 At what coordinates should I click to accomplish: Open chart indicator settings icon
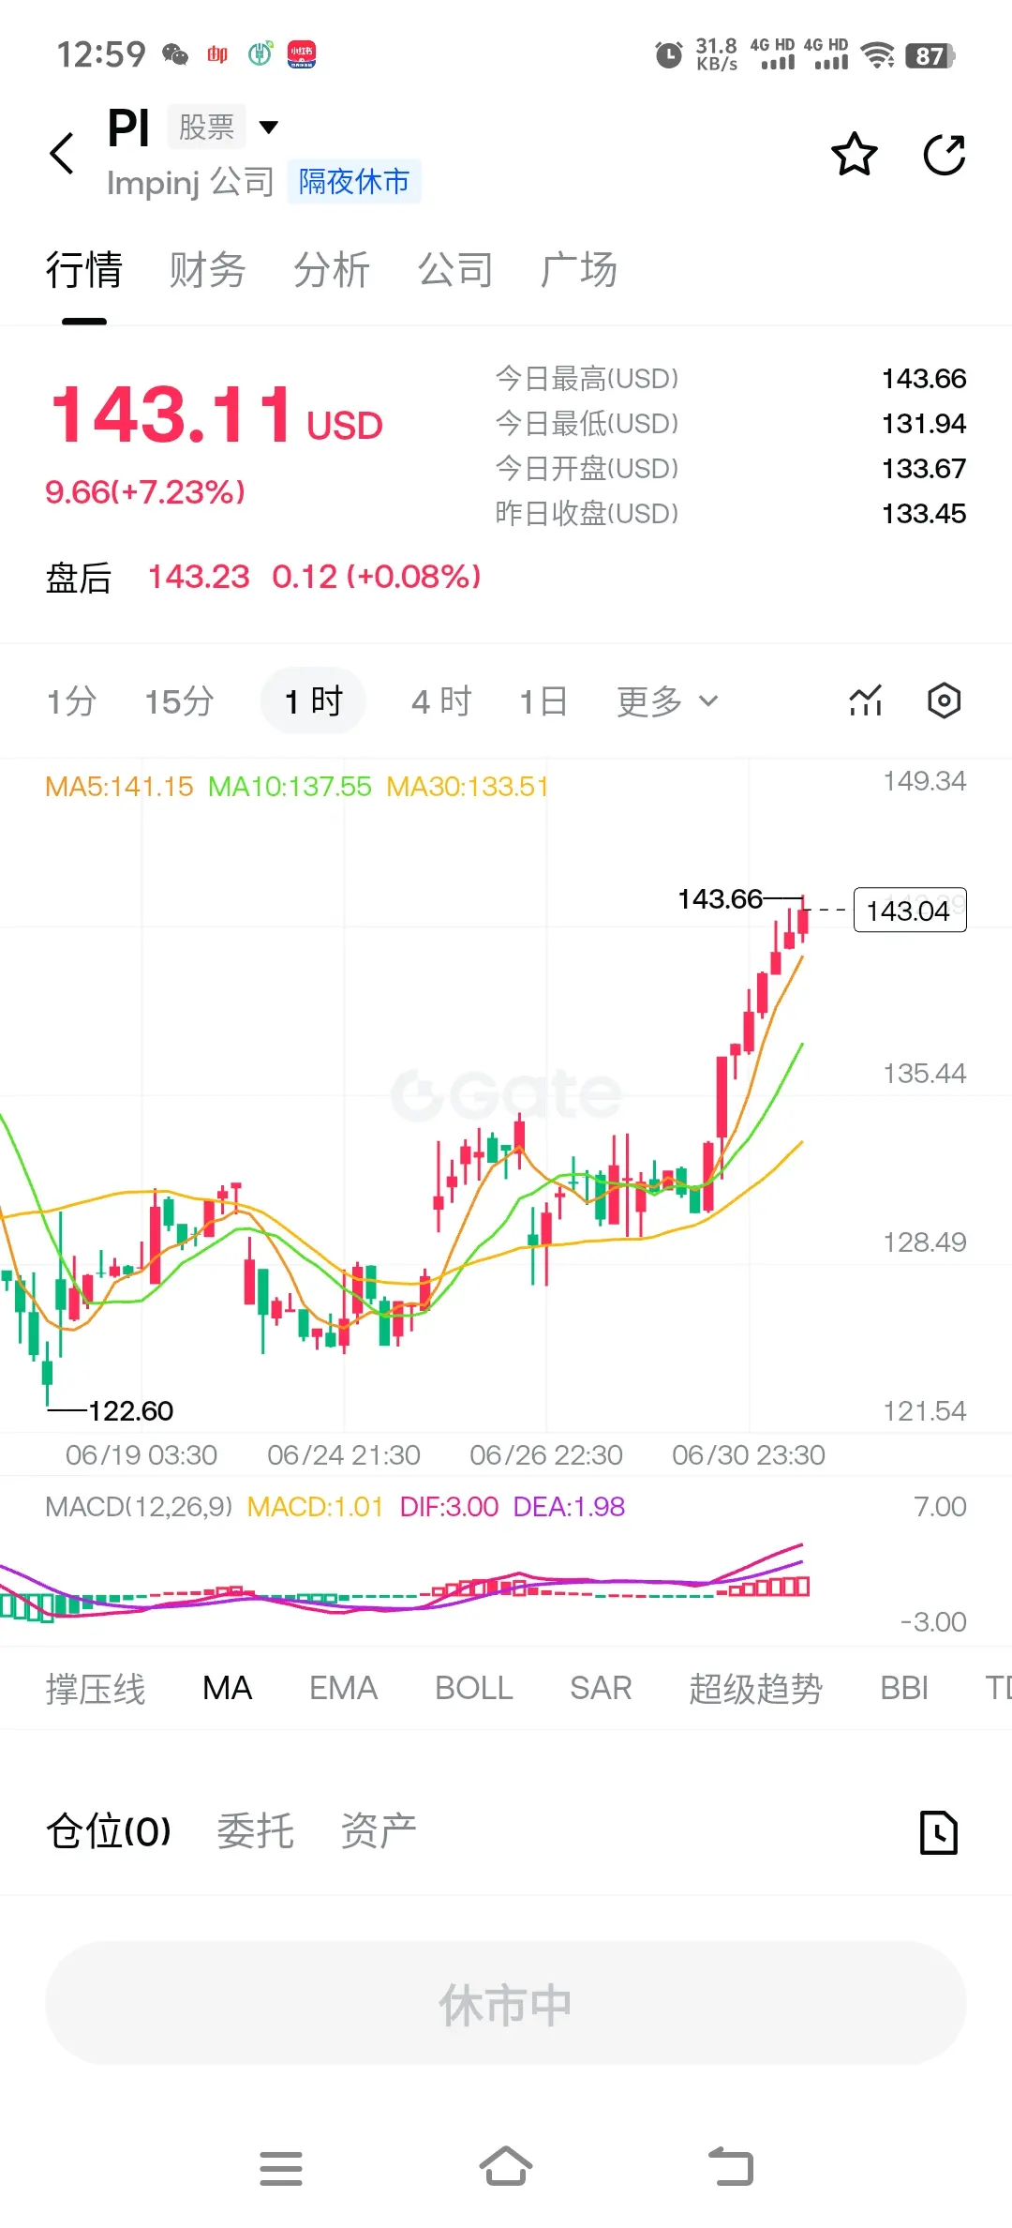pyautogui.click(x=866, y=700)
